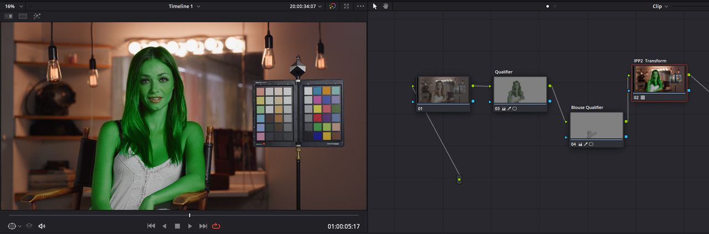Toggle the red loop playback button
Screen dimensions: 709x234
pos(216,226)
